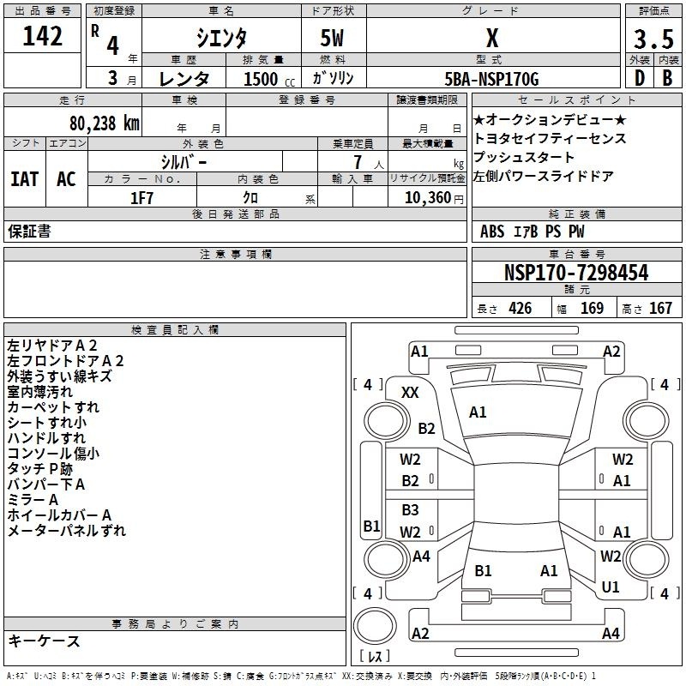
Task: Click the spare tire レス circle
Action: (x=375, y=626)
